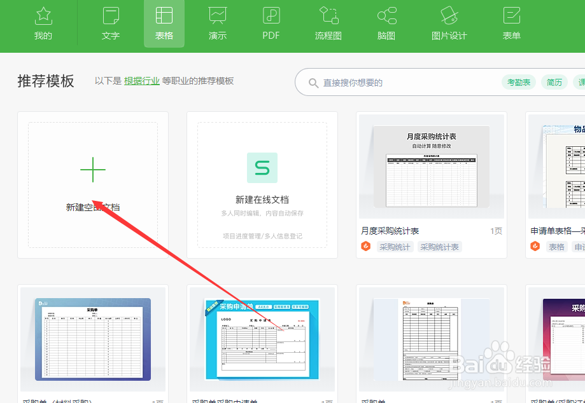
Task: Select the 表格 spreadsheet tab
Action: (164, 24)
